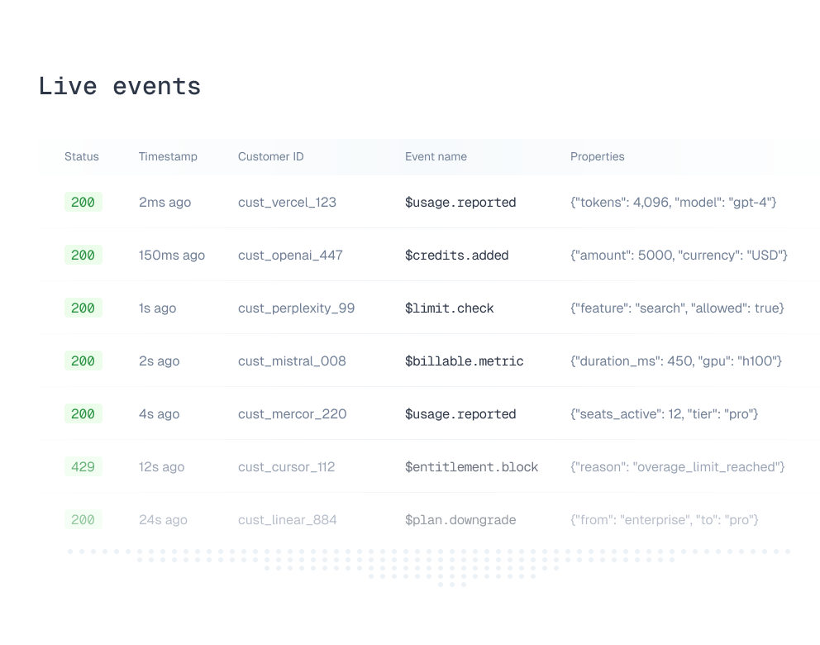This screenshot has width=820, height=645.
Task: Sort by the Timestamp column header
Action: pyautogui.click(x=168, y=156)
